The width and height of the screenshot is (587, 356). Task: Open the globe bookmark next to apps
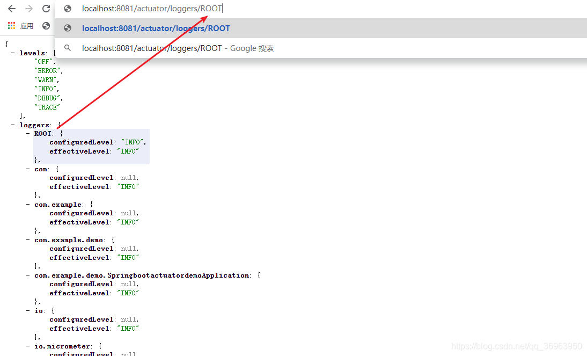(46, 25)
